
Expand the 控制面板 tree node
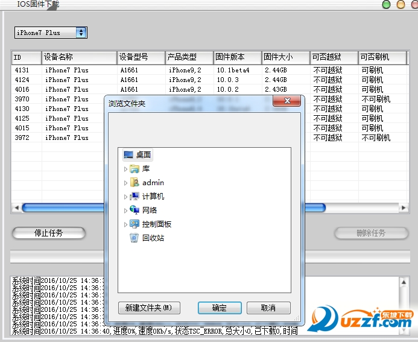pos(125,224)
